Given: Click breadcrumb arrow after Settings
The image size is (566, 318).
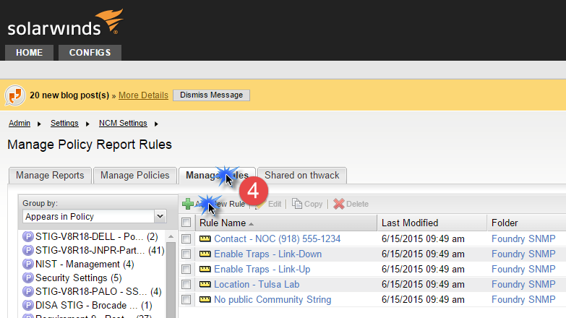Looking at the screenshot, I should pyautogui.click(x=87, y=124).
